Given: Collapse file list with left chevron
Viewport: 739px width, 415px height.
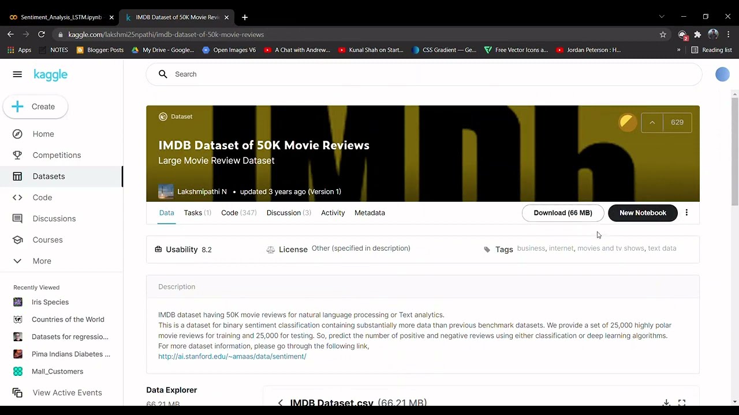Looking at the screenshot, I should [280, 402].
